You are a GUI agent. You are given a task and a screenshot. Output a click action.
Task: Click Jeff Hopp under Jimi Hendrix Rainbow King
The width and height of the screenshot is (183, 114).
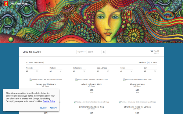[91, 109]
